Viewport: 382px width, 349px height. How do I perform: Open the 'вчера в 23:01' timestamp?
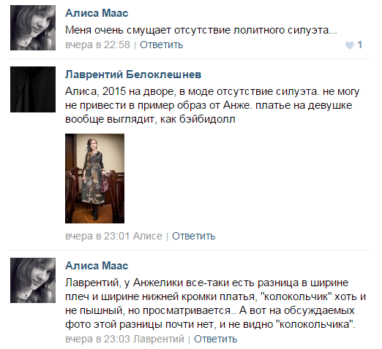tap(97, 236)
